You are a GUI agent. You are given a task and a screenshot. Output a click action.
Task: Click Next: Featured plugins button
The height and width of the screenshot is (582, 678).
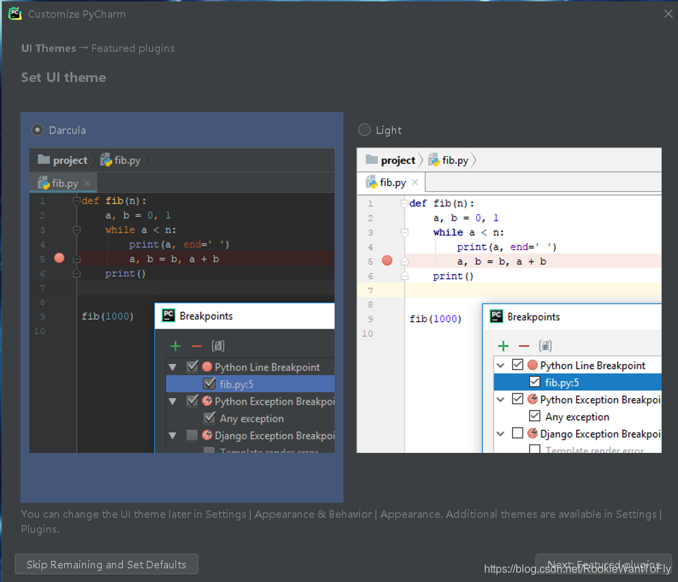coord(604,564)
